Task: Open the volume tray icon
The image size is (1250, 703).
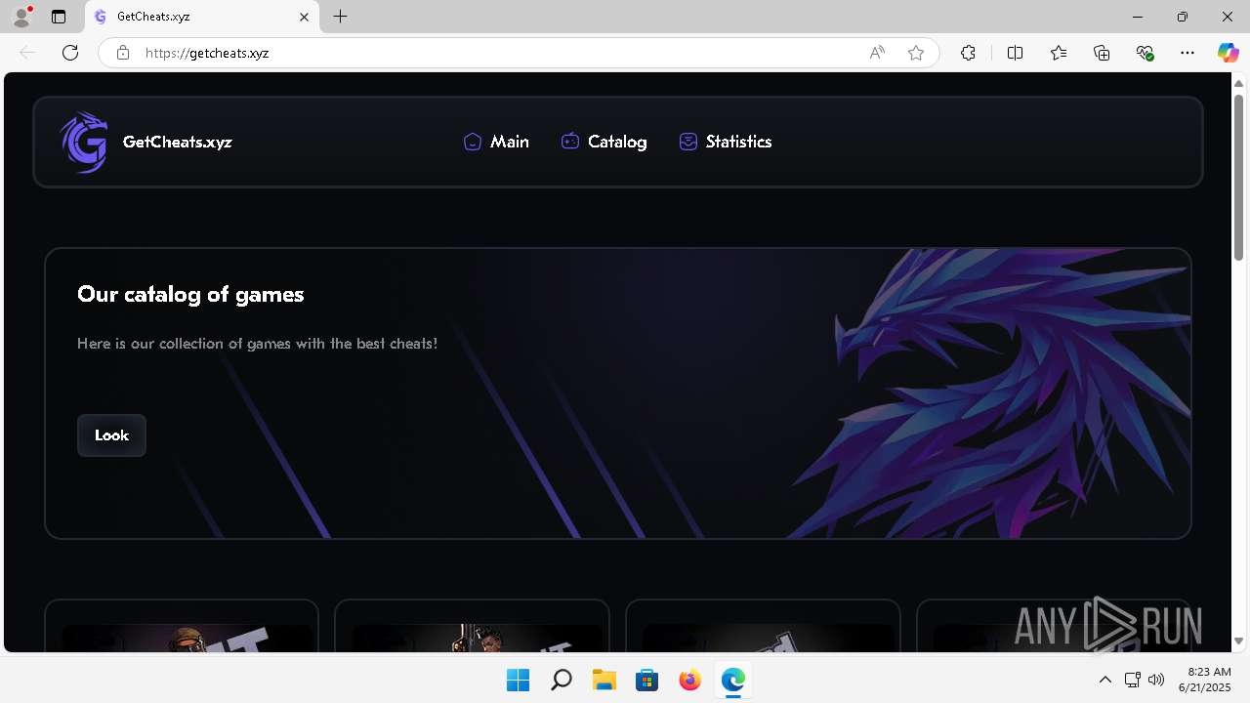Action: 1157,680
